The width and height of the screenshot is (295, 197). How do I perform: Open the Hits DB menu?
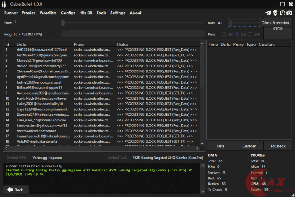pos(86,13)
